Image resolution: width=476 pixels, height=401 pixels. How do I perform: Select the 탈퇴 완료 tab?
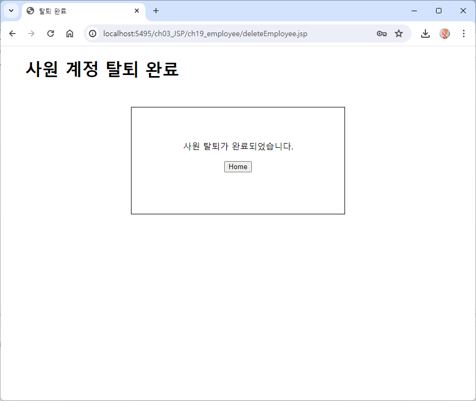point(84,11)
